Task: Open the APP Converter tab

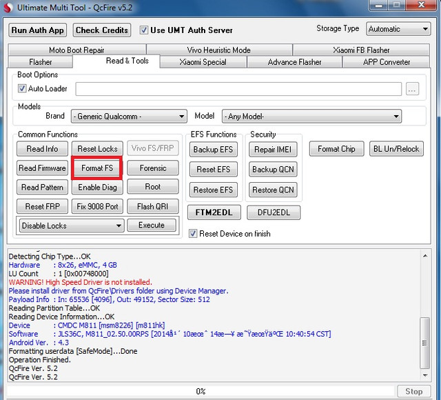Action: [x=386, y=62]
